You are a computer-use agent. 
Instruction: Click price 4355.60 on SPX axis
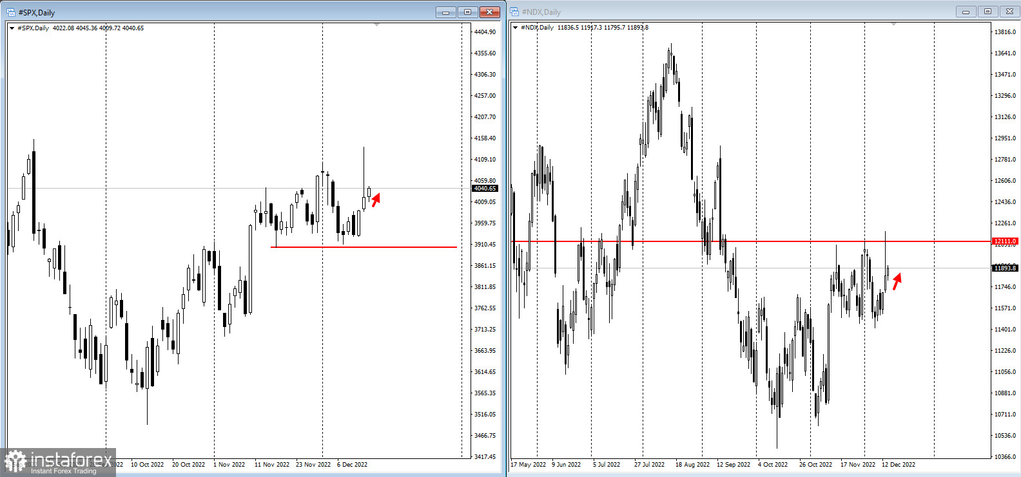click(x=485, y=53)
